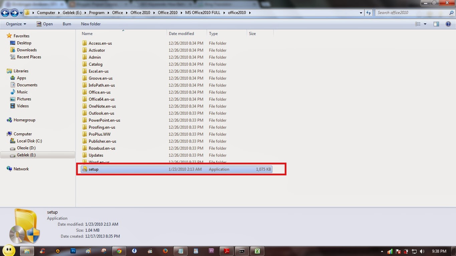Click the 9:38 PM taskbar clock
This screenshot has height=256, width=456.
click(x=439, y=251)
